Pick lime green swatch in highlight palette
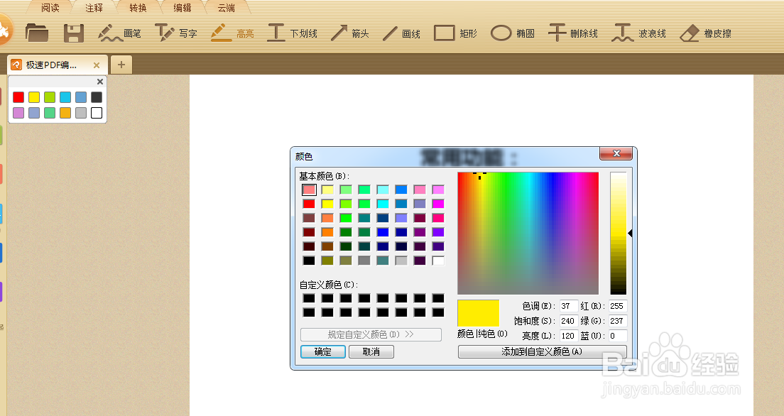 pos(50,97)
